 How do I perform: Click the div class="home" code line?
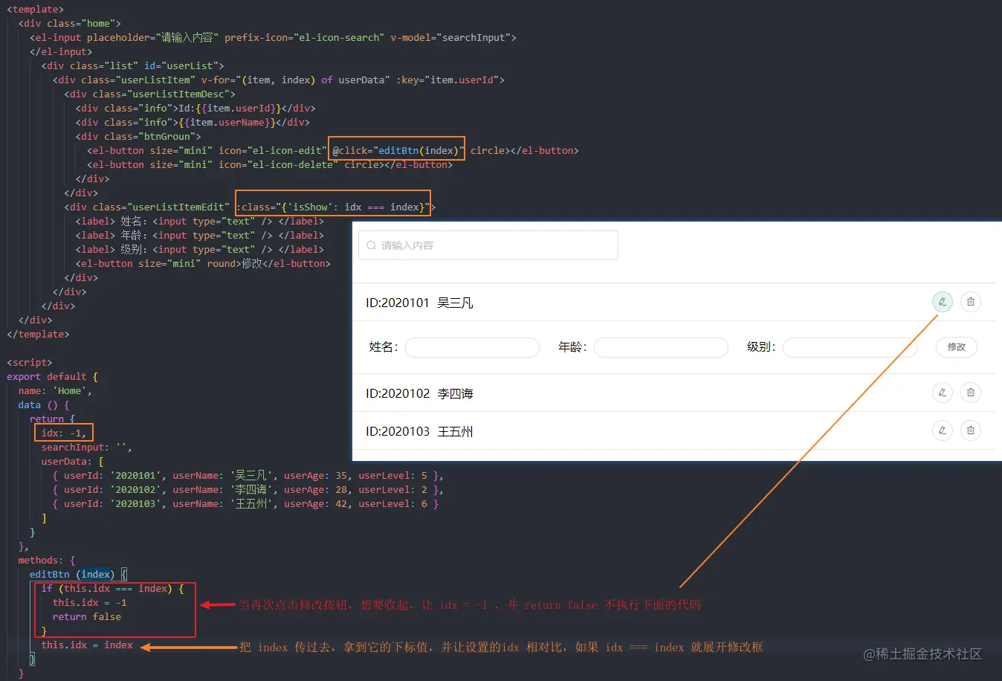coord(70,23)
